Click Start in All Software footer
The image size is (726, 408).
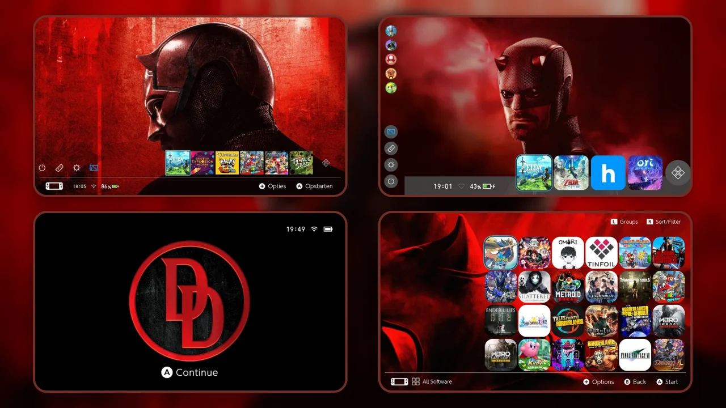pos(668,382)
